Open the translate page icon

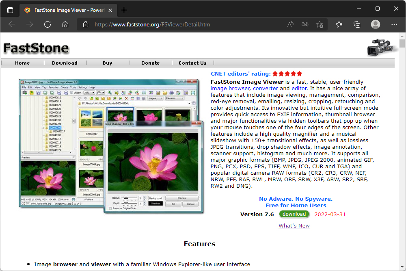[x=305, y=24]
